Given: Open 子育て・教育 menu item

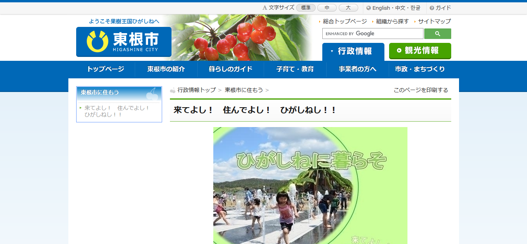Looking at the screenshot, I should click(295, 69).
